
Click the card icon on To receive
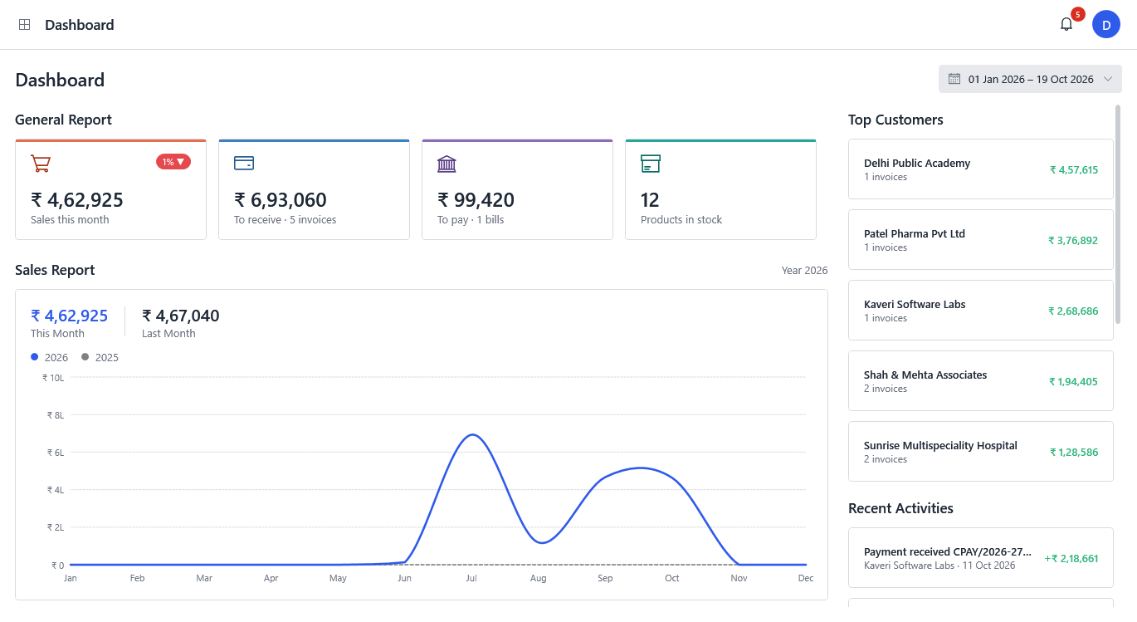coord(244,163)
